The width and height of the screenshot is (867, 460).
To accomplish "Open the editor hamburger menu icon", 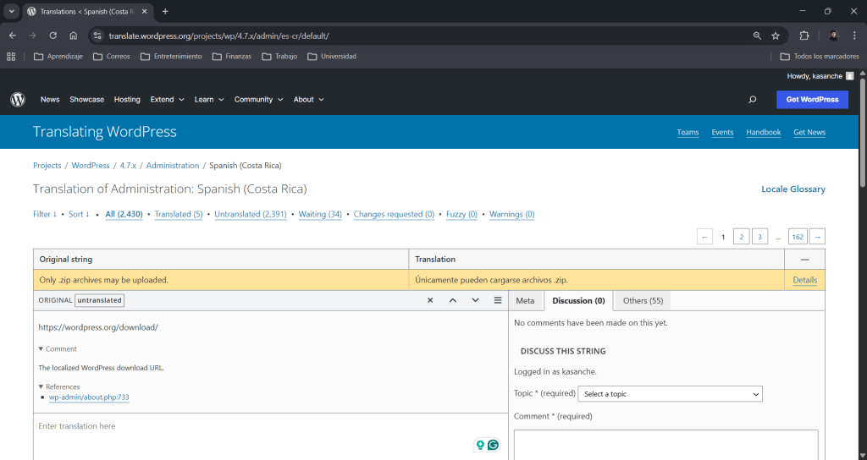I will 498,300.
